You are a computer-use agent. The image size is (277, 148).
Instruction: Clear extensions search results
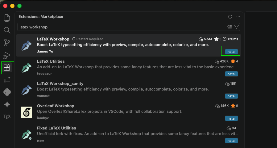[x=229, y=27]
